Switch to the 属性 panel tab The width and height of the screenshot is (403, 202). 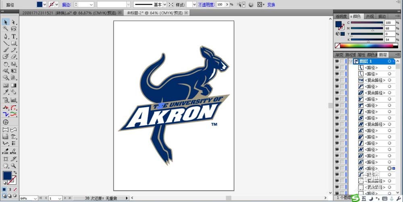tap(361, 55)
